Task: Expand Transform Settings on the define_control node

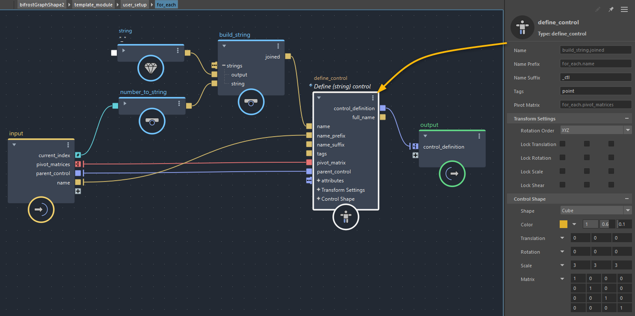Action: click(x=319, y=190)
